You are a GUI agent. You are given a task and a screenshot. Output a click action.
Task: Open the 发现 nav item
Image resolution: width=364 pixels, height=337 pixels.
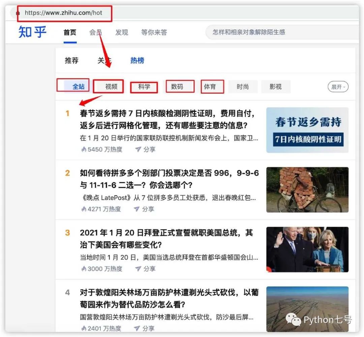(x=122, y=32)
